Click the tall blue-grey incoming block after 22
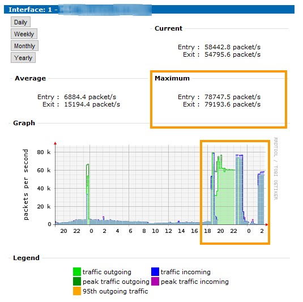Screen dimensions: 303x302 [x=239, y=189]
